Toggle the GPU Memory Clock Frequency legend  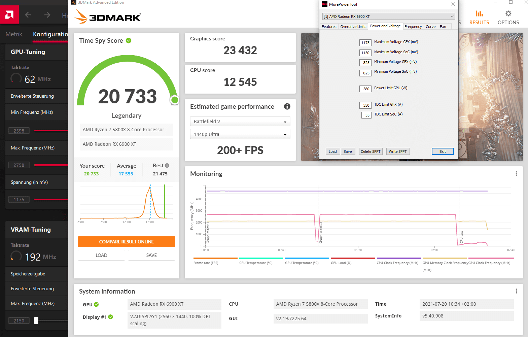click(x=445, y=265)
